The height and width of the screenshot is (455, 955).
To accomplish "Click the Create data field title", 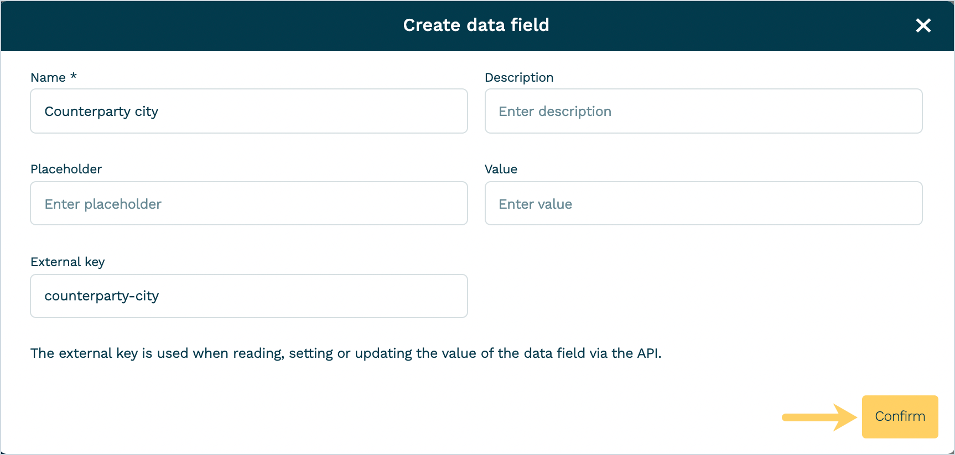I will (476, 25).
